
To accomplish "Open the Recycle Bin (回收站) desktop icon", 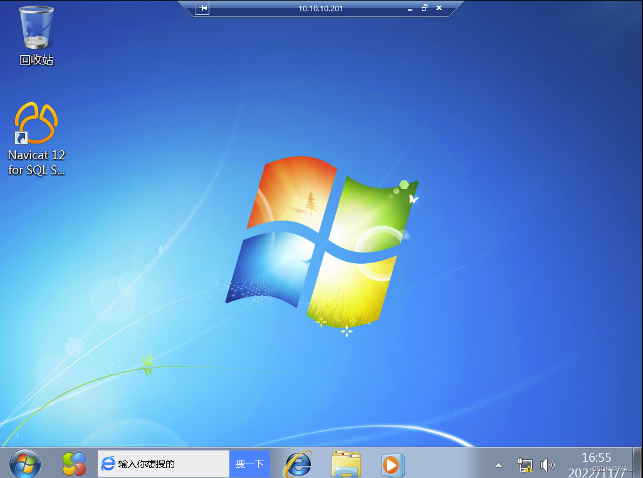I will [x=36, y=36].
